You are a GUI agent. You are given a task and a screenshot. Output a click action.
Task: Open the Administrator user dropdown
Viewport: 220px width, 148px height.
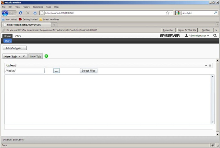point(197,36)
